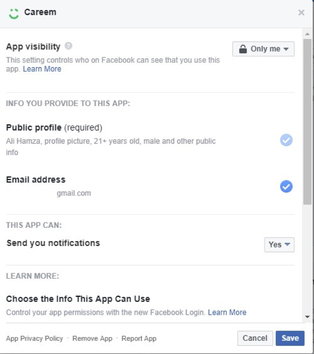Screen dimensions: 314x354
Task: Expand the Send you notifications Yes dropdown
Action: coord(279,244)
